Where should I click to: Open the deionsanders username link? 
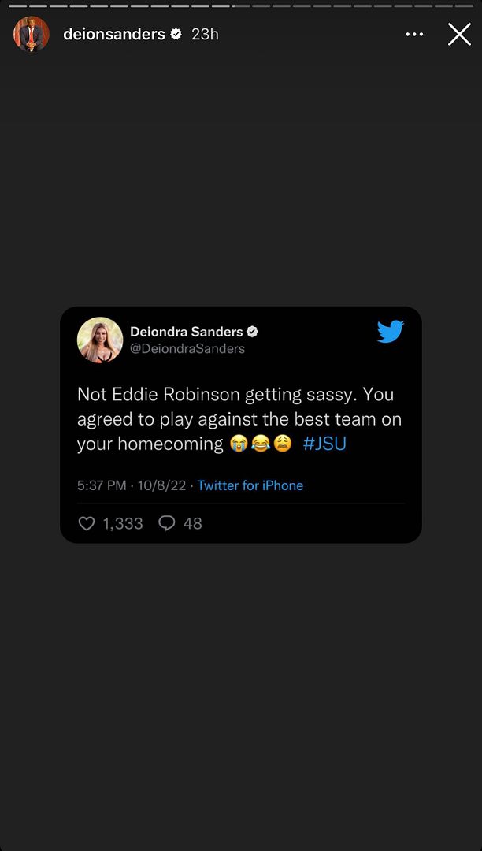coord(114,34)
